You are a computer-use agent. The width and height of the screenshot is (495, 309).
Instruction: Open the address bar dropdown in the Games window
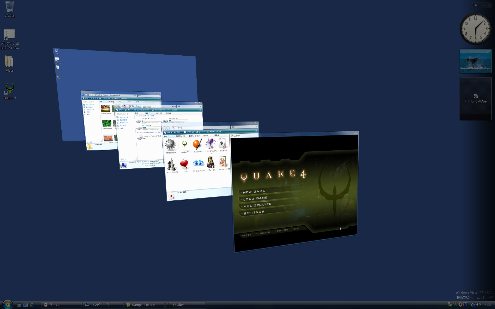226,127
